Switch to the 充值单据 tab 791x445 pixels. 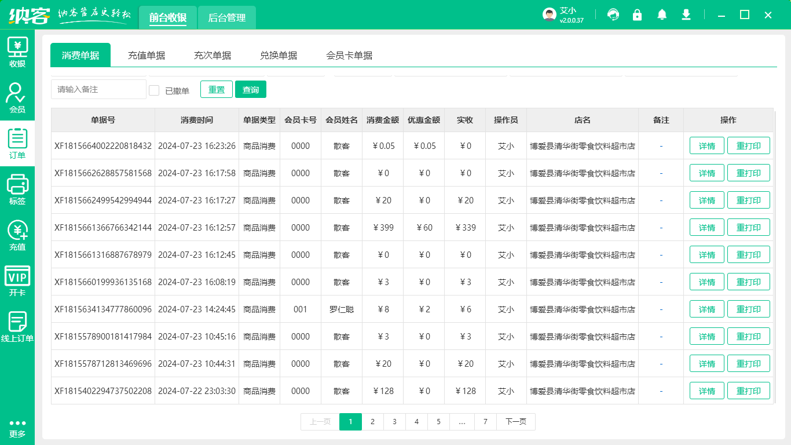point(147,55)
